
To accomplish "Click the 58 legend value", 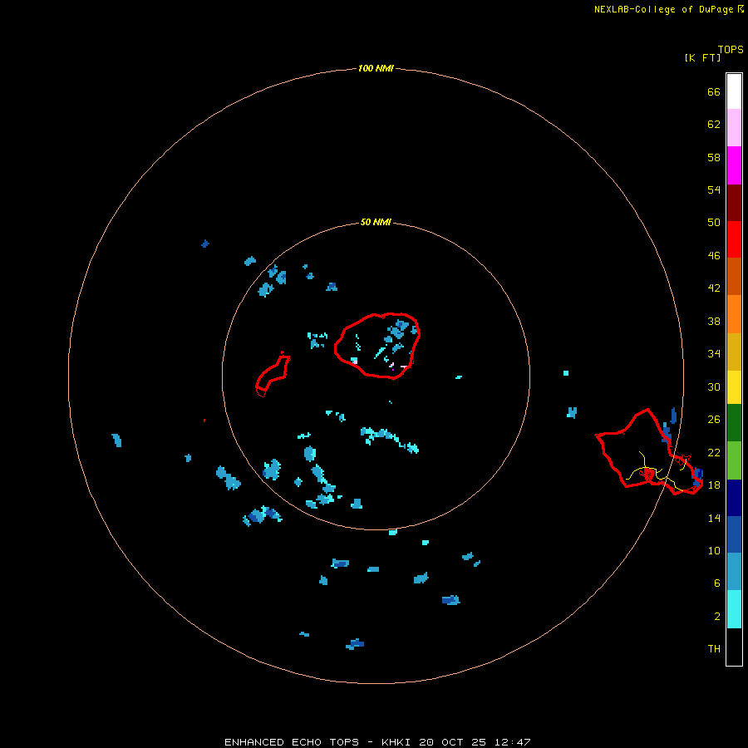I will tap(714, 157).
